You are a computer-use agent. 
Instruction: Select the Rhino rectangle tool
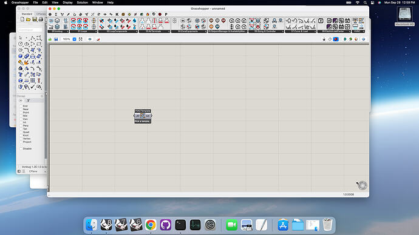39,44
